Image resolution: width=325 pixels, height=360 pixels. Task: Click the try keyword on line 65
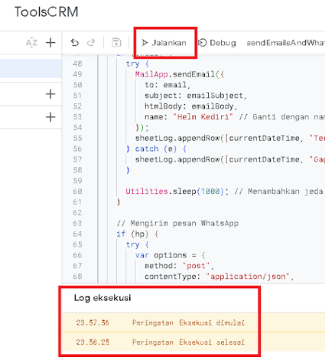click(x=132, y=244)
